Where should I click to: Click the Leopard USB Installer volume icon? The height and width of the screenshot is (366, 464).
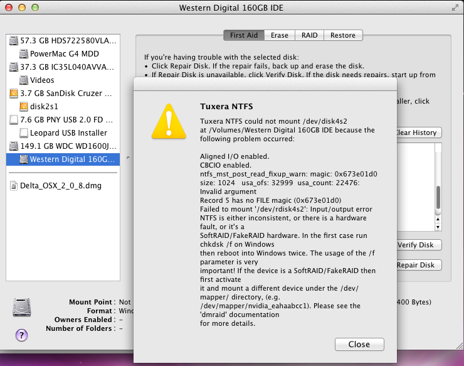click(24, 132)
